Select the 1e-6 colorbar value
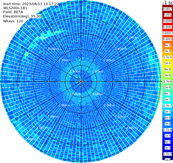 click(168, 87)
